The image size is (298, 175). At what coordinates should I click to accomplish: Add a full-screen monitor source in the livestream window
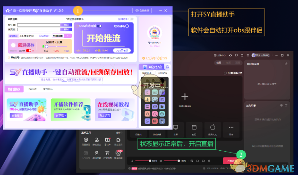click(176, 130)
